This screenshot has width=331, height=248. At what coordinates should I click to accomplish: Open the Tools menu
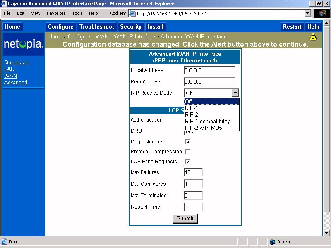(77, 13)
